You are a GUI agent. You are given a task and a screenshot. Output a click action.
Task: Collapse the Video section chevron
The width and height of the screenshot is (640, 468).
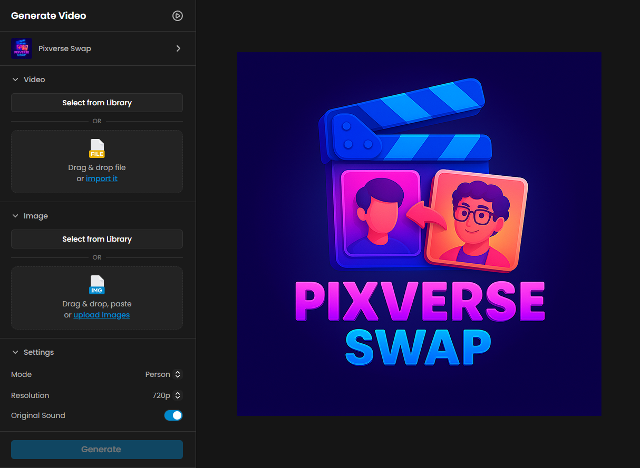point(15,79)
